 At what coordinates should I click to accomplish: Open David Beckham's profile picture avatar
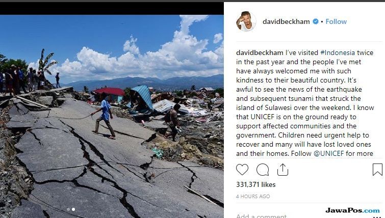pyautogui.click(x=246, y=21)
